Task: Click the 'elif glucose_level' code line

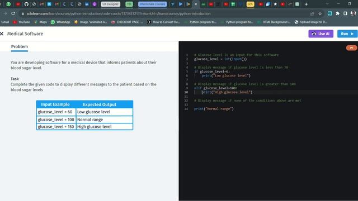Action: tap(215, 88)
